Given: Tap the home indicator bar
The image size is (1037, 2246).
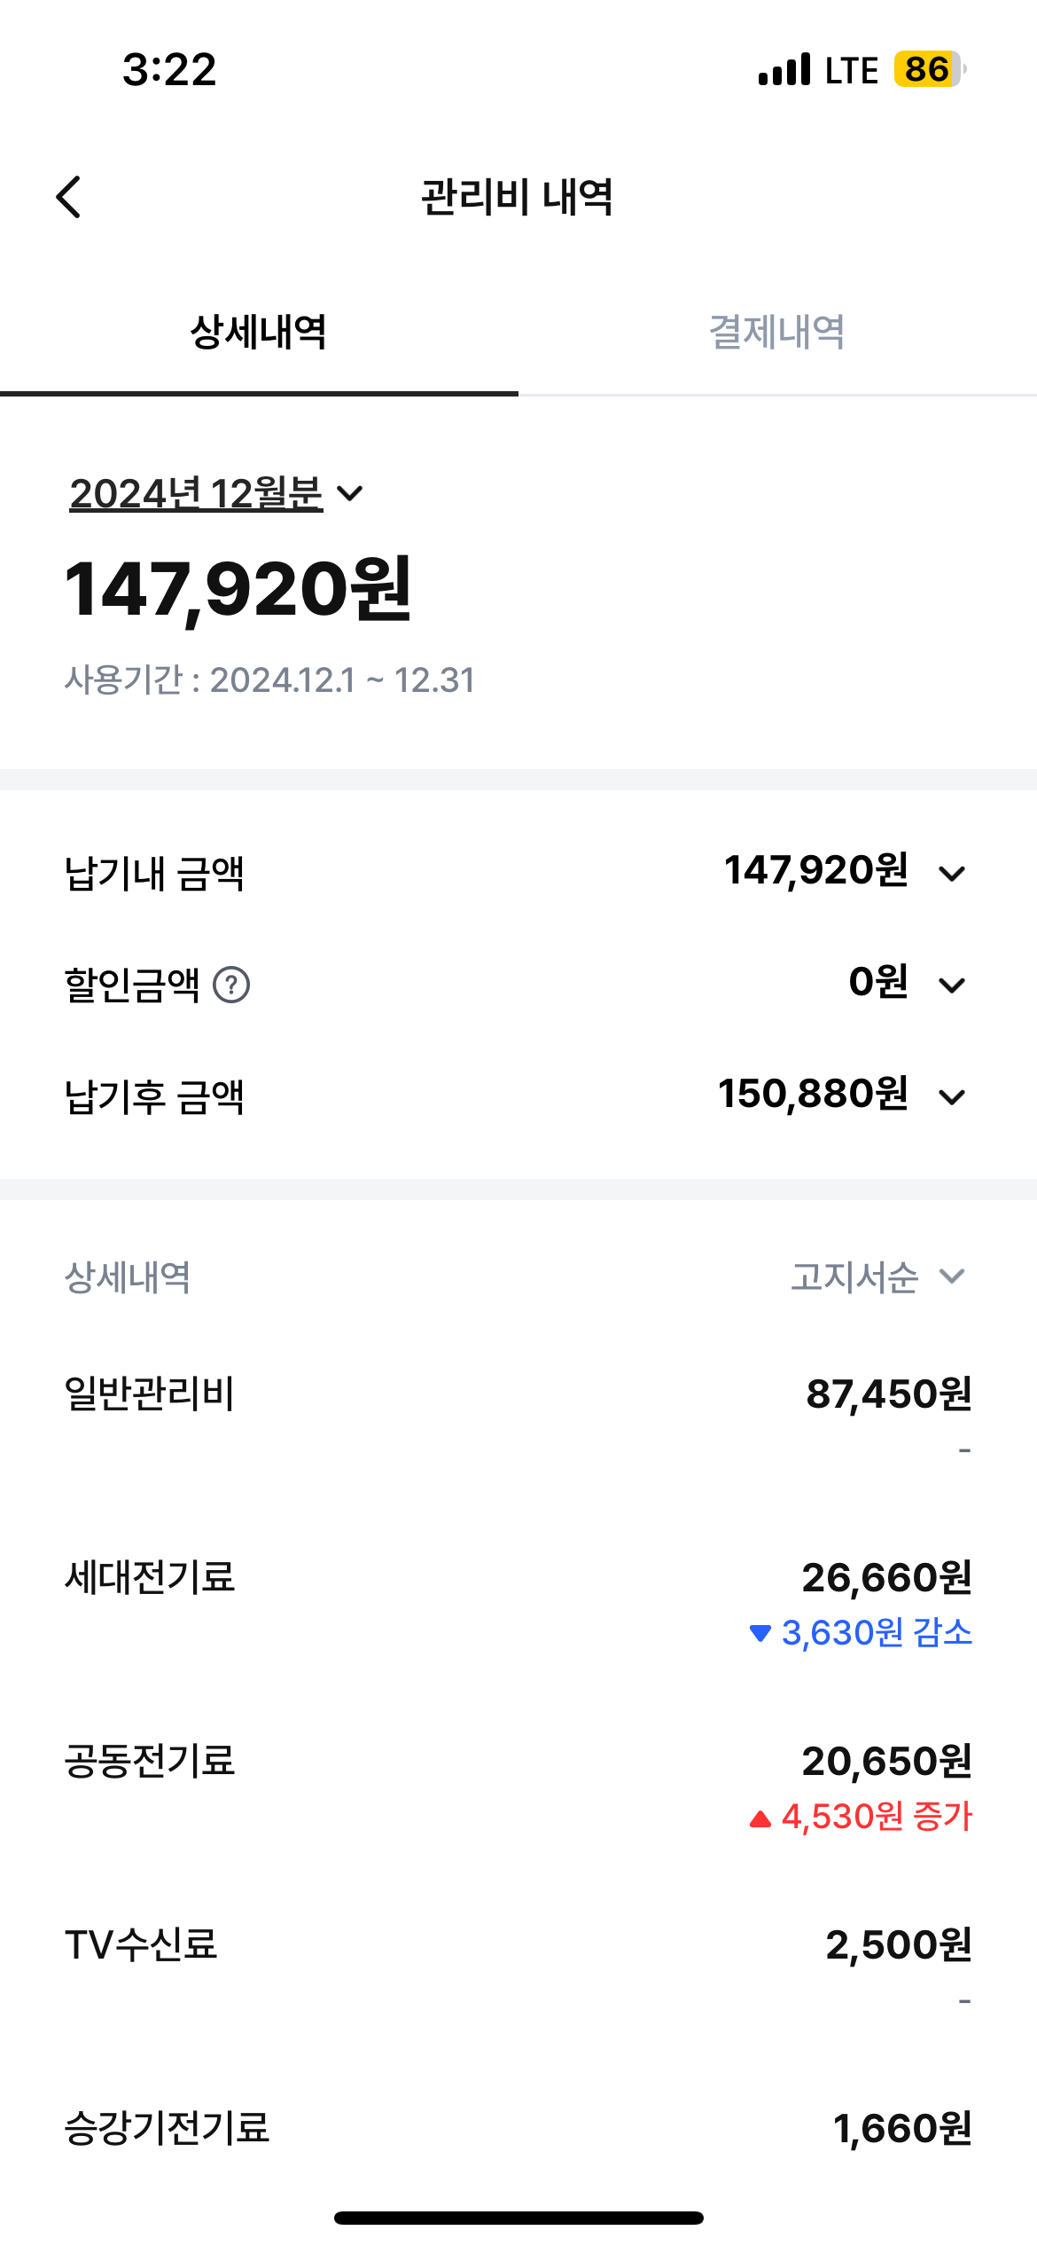Looking at the screenshot, I should pyautogui.click(x=518, y=2218).
